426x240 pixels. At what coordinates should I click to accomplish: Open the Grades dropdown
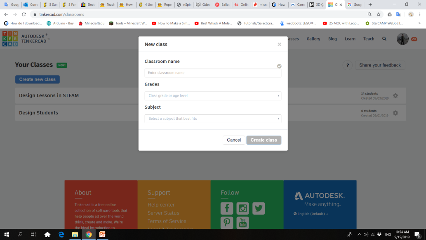(213, 96)
